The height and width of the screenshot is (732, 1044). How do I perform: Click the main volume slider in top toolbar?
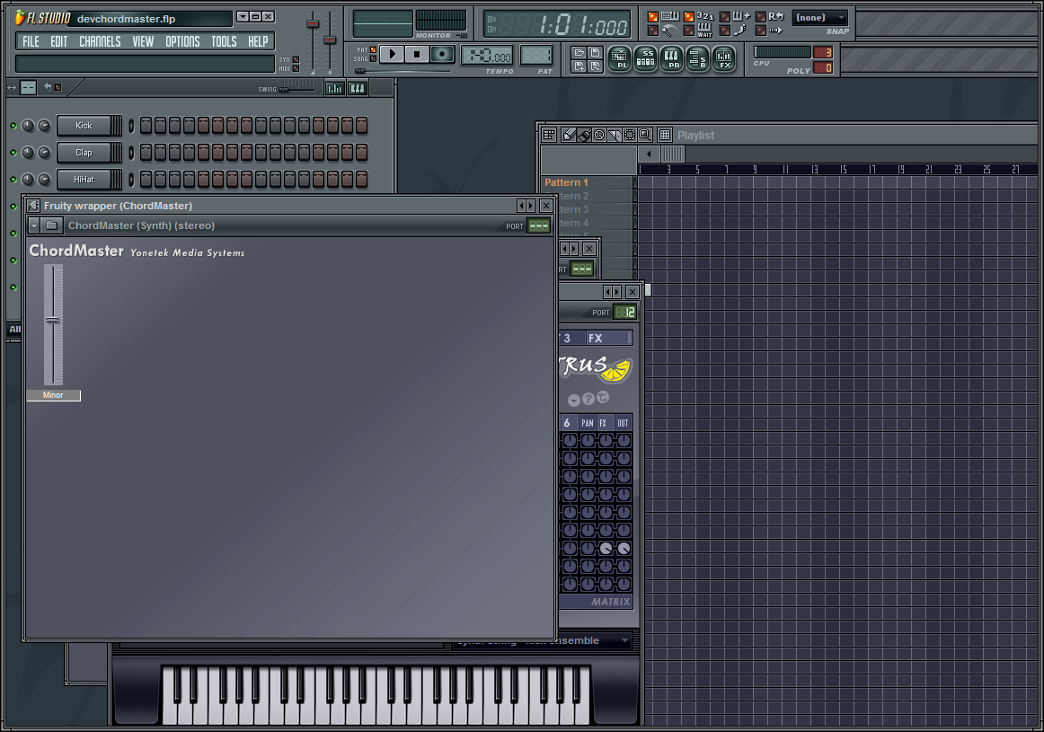click(313, 24)
